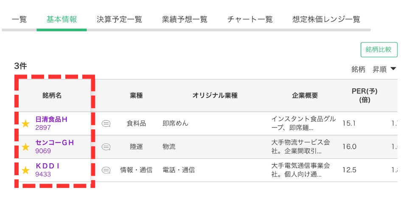This screenshot has height=198, width=401.
Task: Open comment icon for KDDI row
Action: pos(106,170)
